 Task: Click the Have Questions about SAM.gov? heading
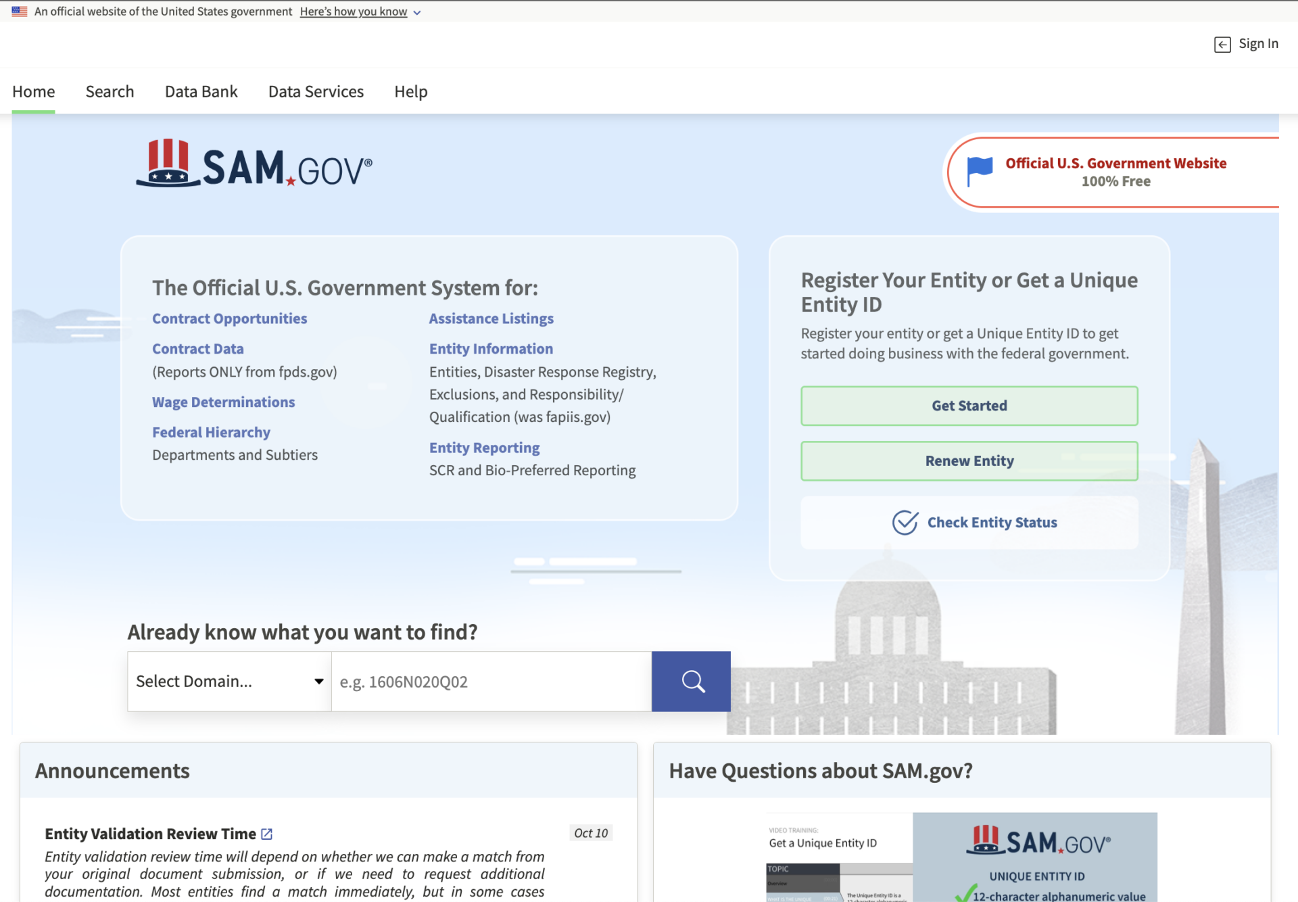[x=821, y=771]
